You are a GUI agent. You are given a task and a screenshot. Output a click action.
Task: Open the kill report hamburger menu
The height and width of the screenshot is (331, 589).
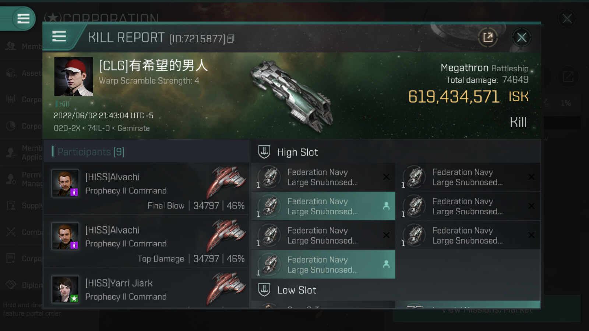[59, 36]
